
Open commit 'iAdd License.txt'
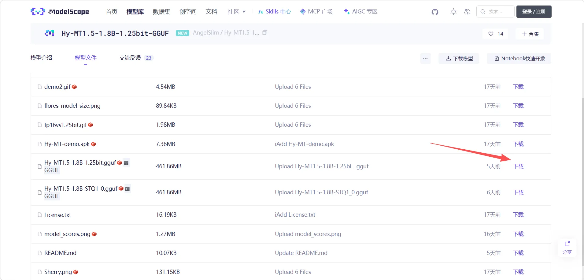(x=295, y=215)
